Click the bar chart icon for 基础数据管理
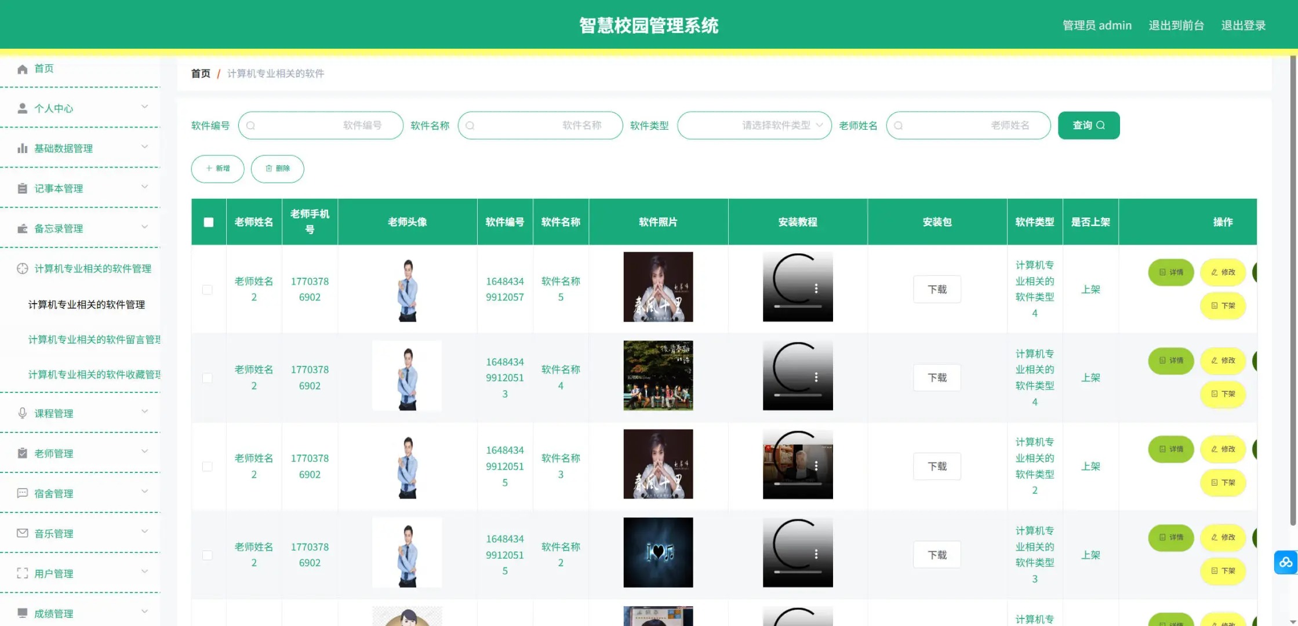 (22, 148)
